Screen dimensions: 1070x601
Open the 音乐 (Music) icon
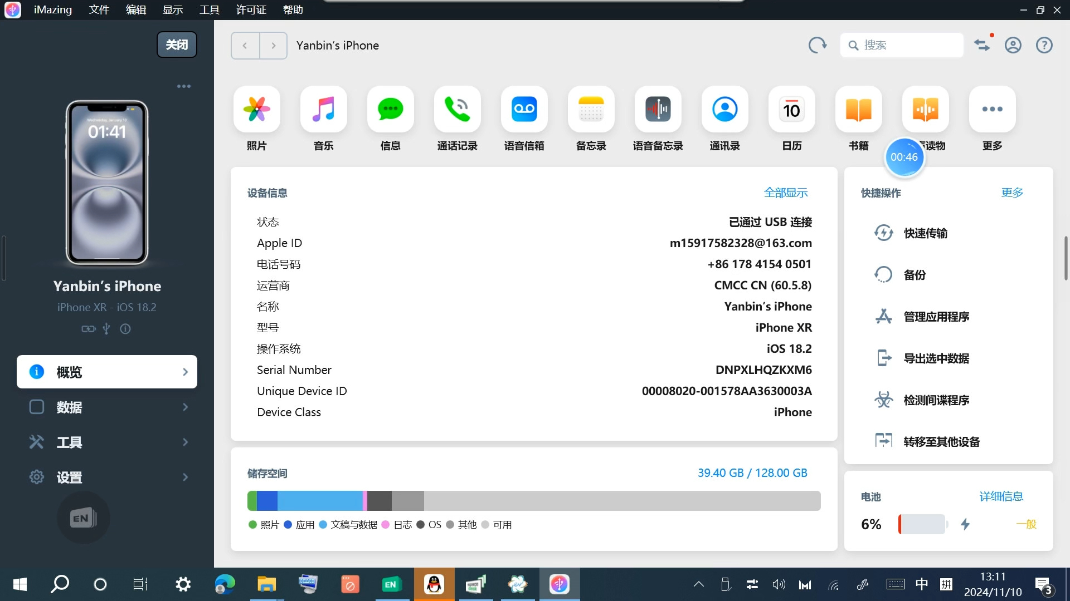(x=323, y=109)
